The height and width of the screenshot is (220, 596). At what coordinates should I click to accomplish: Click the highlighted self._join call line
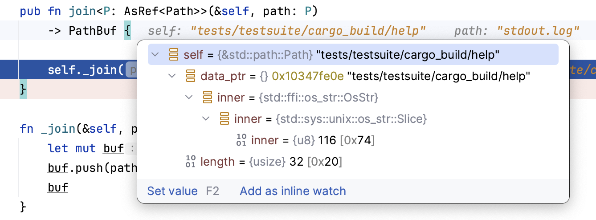point(85,70)
